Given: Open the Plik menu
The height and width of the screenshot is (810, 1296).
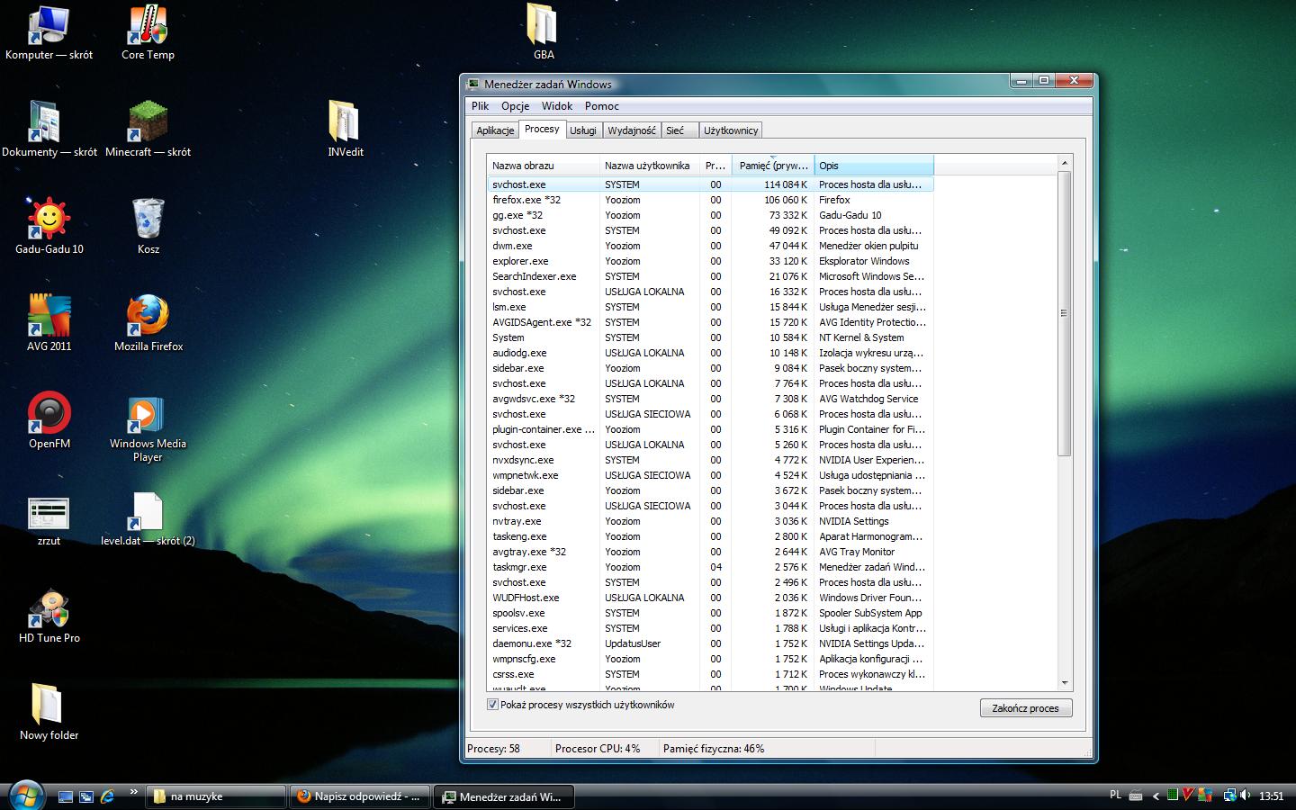Looking at the screenshot, I should point(480,106).
